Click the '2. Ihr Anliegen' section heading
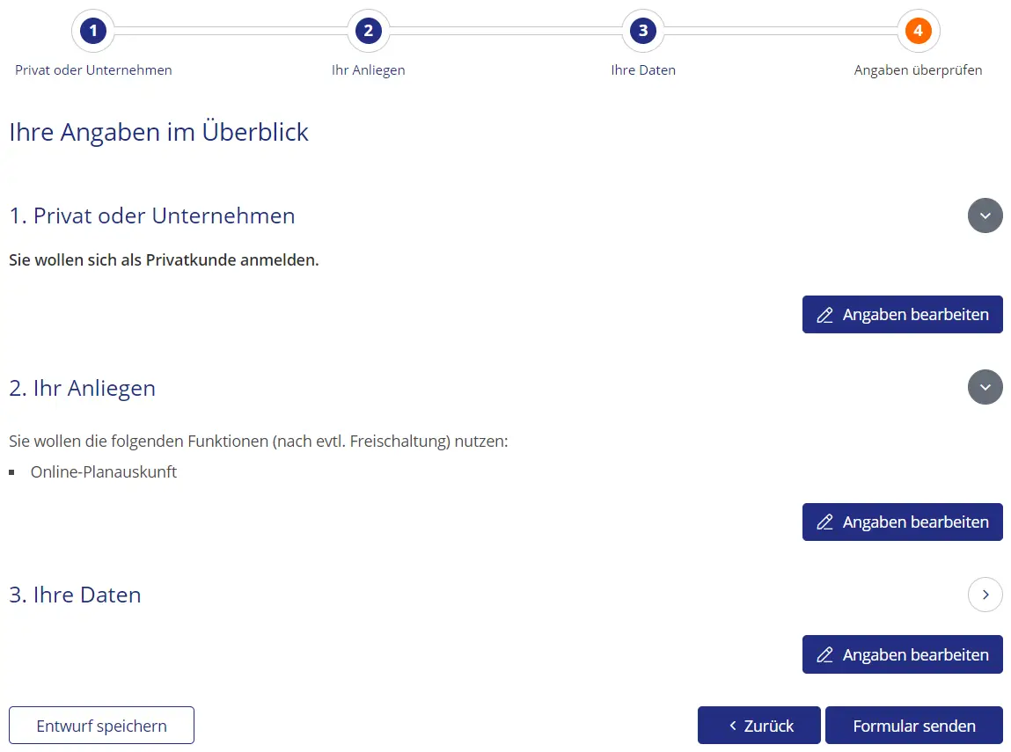The height and width of the screenshot is (752, 1011). tap(82, 388)
